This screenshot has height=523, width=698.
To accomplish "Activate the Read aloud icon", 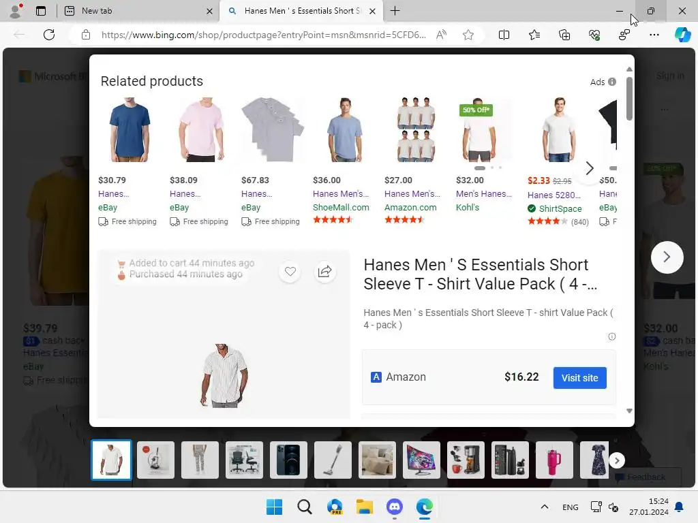I will (x=441, y=35).
